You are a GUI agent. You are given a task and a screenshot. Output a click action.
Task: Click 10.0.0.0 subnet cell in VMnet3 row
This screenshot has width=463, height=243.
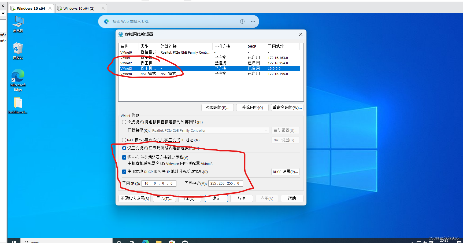pos(274,69)
